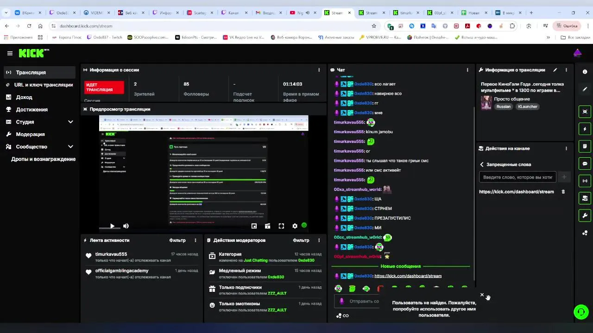Mute the stream preview volume
The height and width of the screenshot is (333, 593).
(x=126, y=226)
